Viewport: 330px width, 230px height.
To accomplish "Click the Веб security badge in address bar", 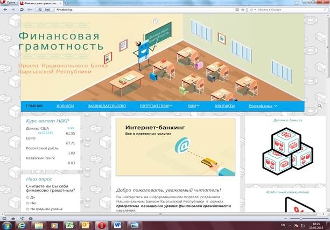I will point(45,10).
